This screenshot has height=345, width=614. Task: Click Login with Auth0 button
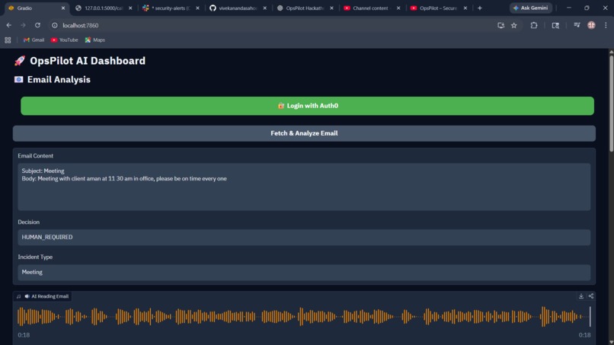coord(308,106)
